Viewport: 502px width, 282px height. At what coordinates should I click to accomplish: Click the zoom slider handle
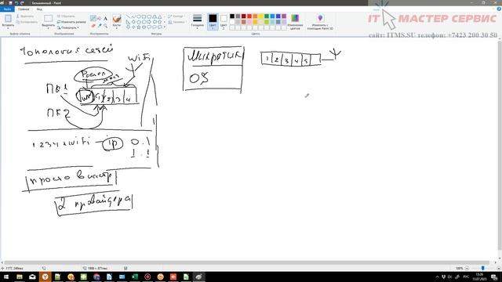click(483, 268)
